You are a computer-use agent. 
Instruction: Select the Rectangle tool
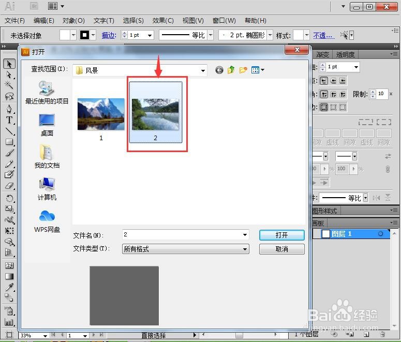click(x=9, y=142)
